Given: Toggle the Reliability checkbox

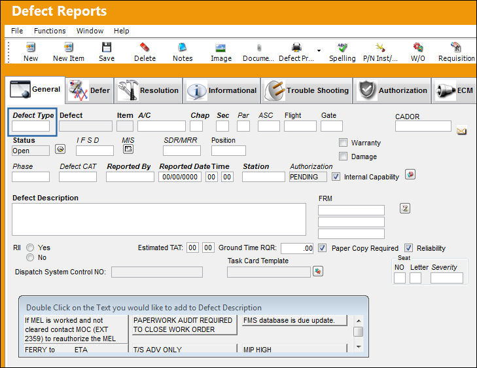Looking at the screenshot, I should [408, 248].
